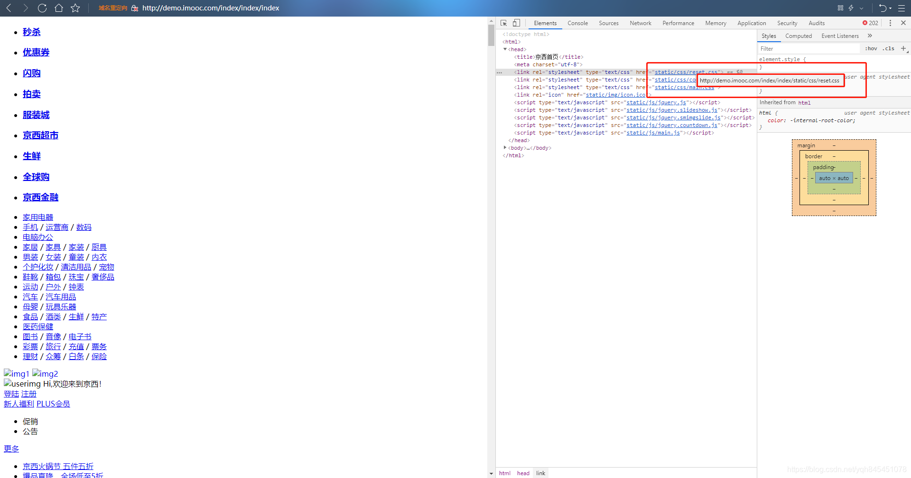Switch to the Computed styles tab
Screen dimensions: 911x478
tap(799, 36)
